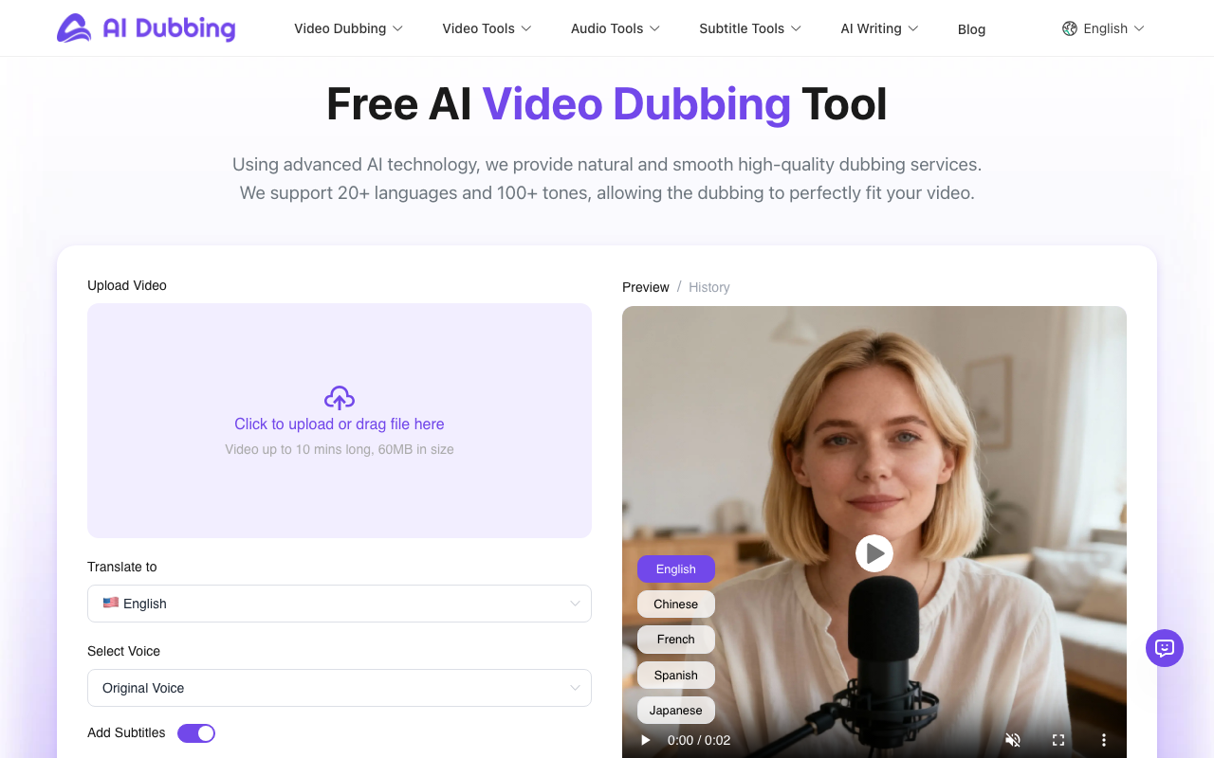The width and height of the screenshot is (1214, 758).
Task: Click the upload video drop area
Action: pos(339,493)
